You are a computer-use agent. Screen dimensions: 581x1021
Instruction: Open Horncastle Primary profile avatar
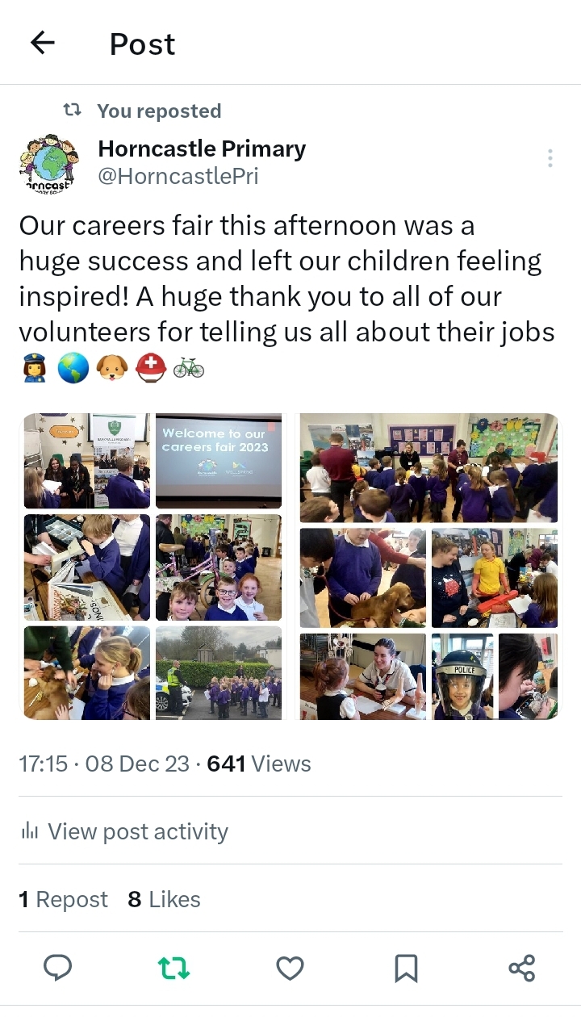[x=48, y=163]
